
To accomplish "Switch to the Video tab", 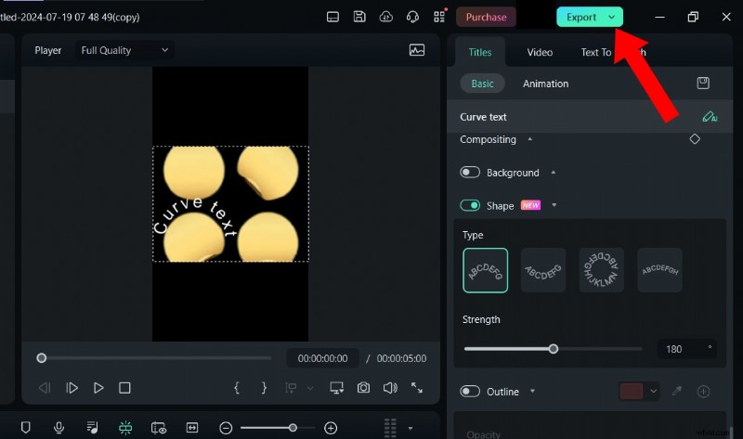I will (x=540, y=53).
